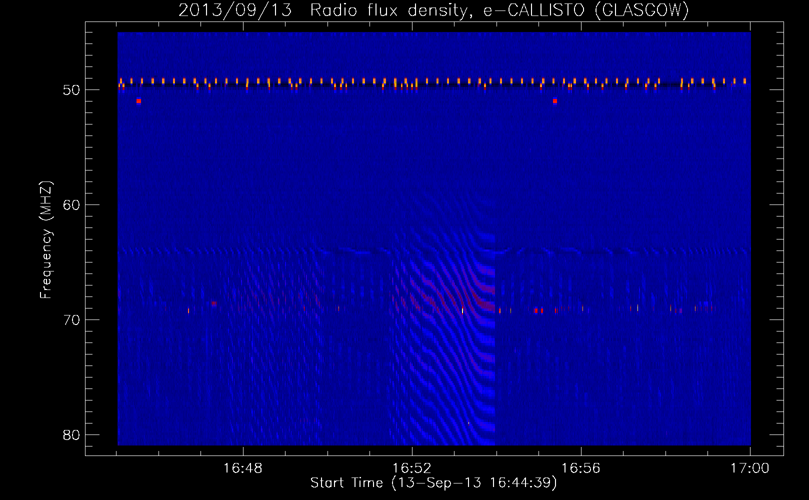Click the 17:00 time tick label
The width and height of the screenshot is (809, 500).
tap(749, 468)
